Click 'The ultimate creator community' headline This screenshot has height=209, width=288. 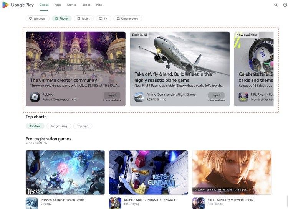tap(63, 80)
